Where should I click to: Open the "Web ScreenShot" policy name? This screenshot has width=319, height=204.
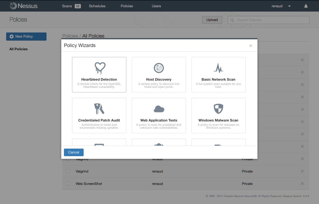tap(89, 184)
